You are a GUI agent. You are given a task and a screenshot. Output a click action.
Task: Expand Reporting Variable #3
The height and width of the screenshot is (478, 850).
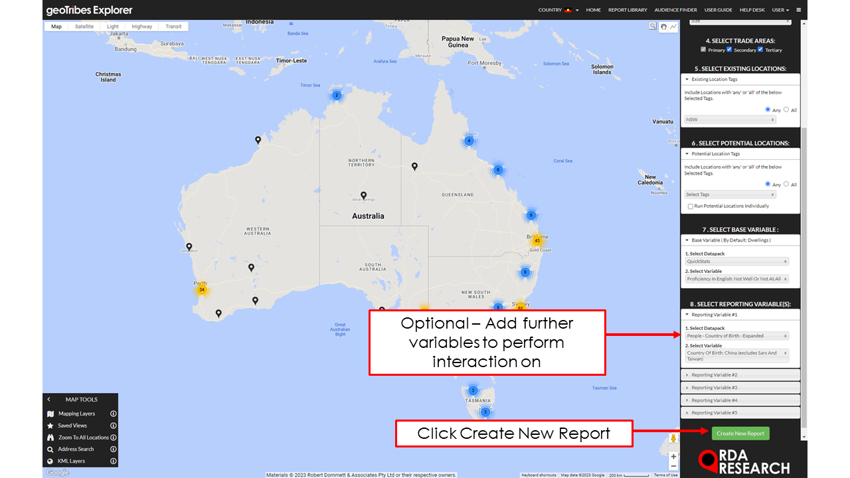click(x=740, y=388)
